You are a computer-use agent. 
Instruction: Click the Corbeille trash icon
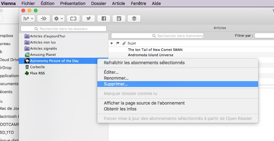(x=27, y=67)
